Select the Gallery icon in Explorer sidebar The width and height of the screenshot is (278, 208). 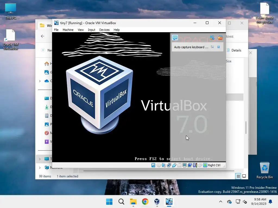[x=47, y=72]
